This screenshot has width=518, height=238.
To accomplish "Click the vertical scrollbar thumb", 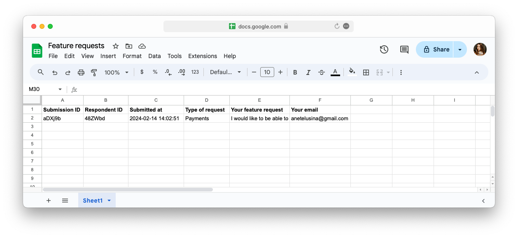I will coord(492,111).
